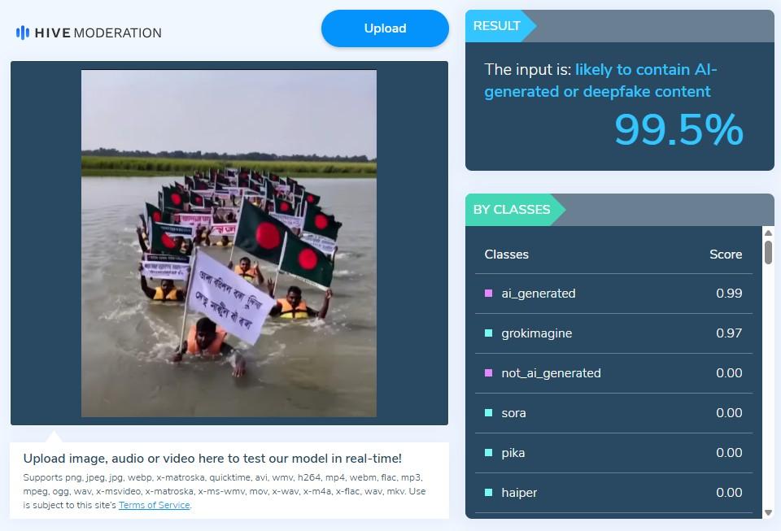Click the Classes column header
Viewport: 781px width, 531px height.
pyautogui.click(x=507, y=255)
